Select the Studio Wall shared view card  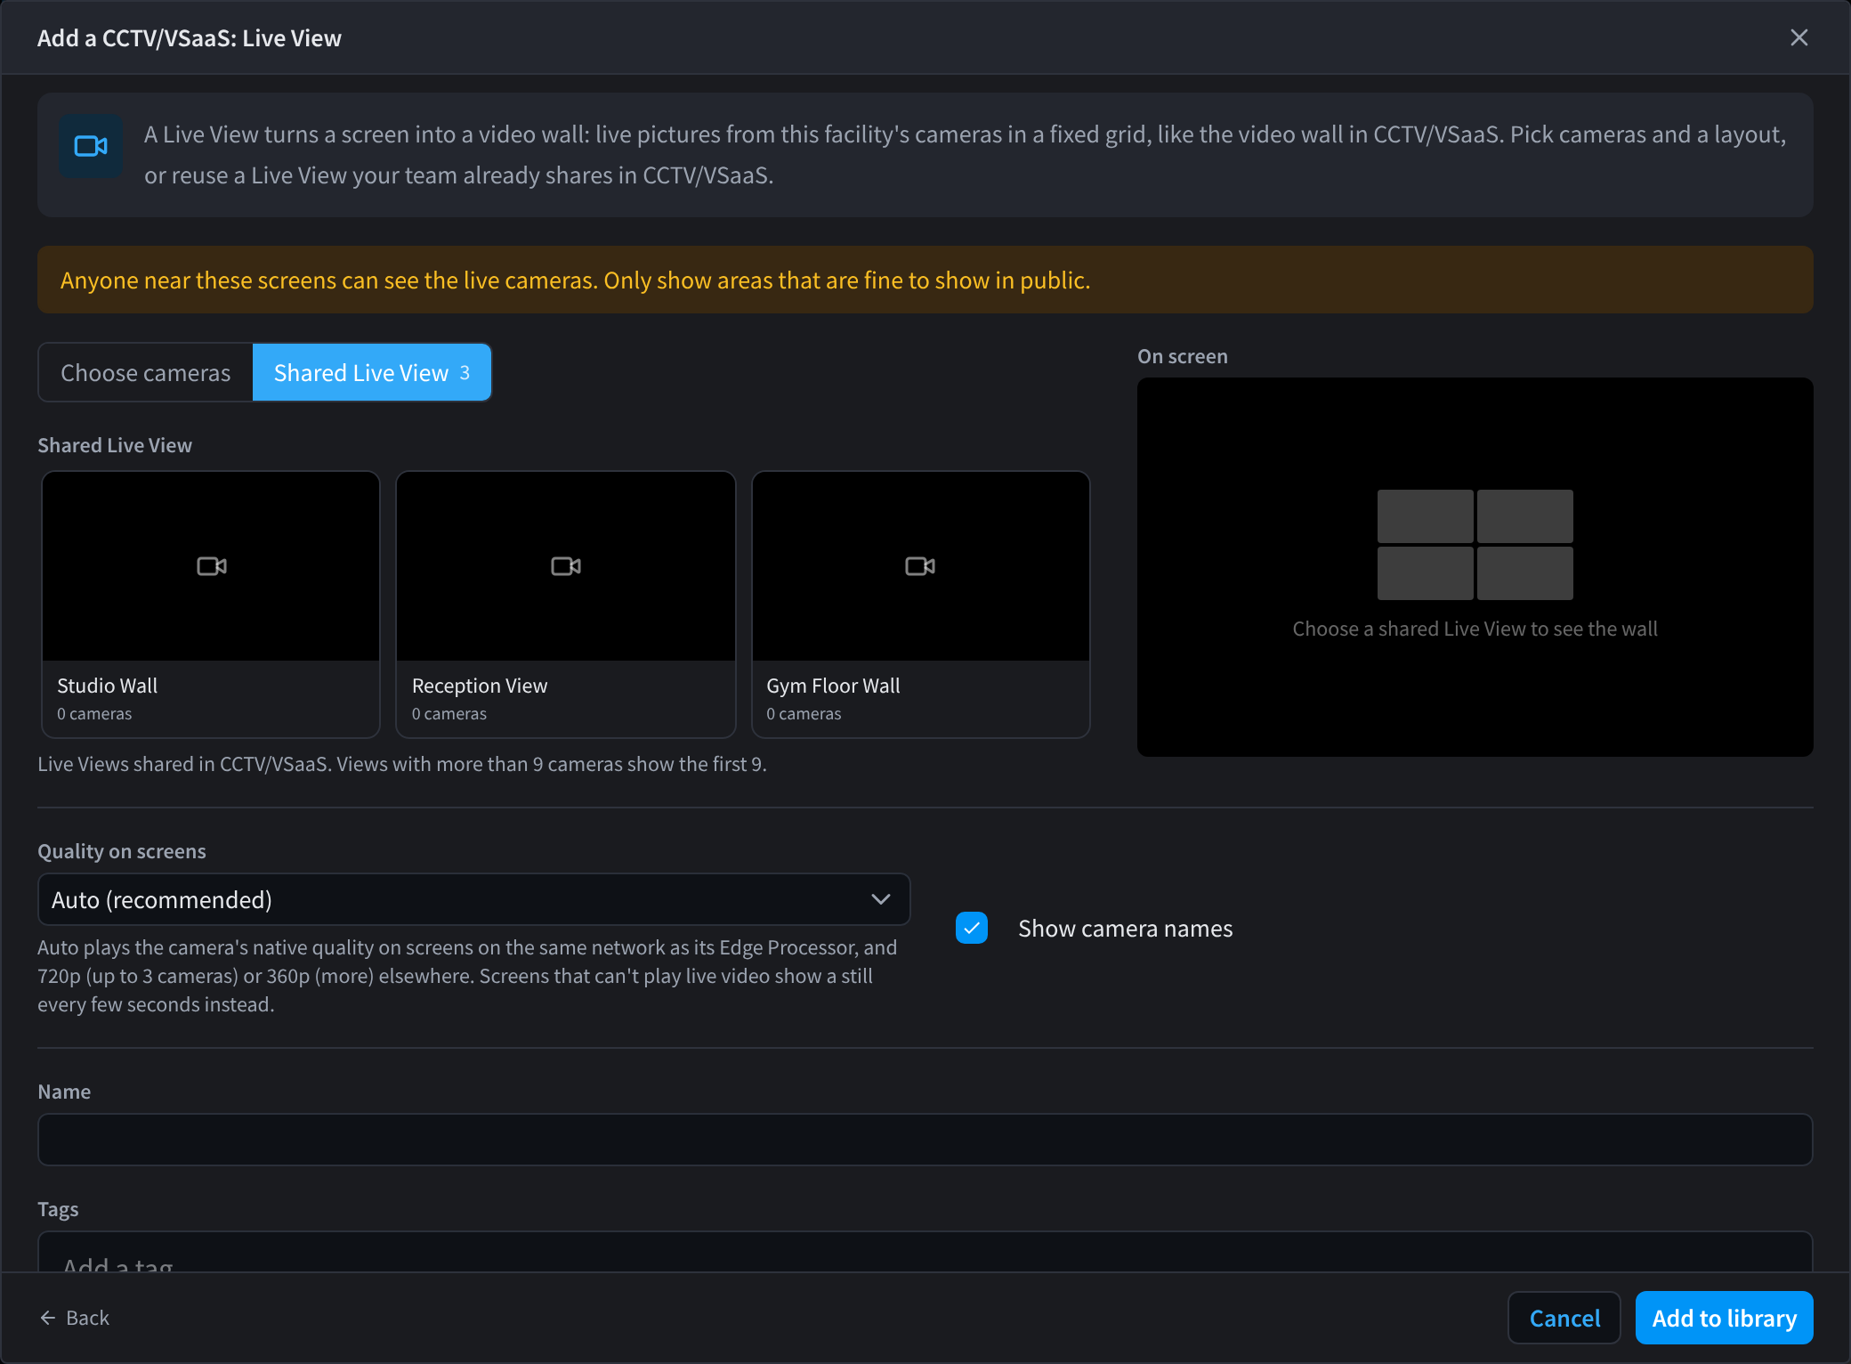click(x=211, y=605)
